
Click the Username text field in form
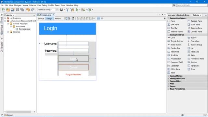(73, 43)
